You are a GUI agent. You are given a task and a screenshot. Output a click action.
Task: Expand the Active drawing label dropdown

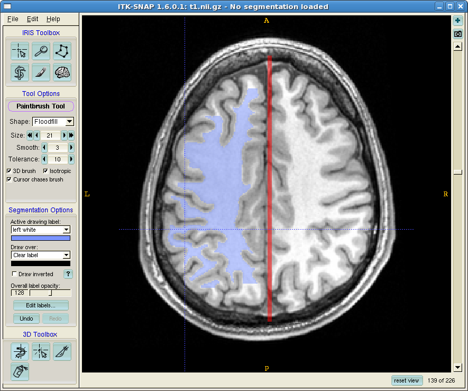tap(41, 230)
